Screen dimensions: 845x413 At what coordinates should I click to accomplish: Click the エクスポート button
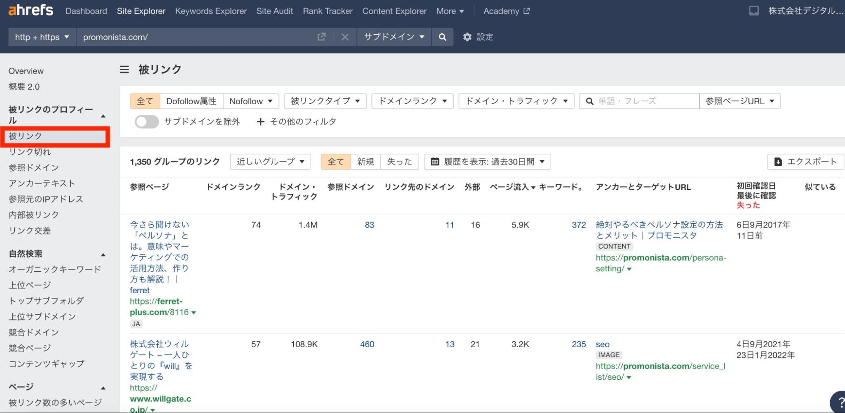coord(806,162)
